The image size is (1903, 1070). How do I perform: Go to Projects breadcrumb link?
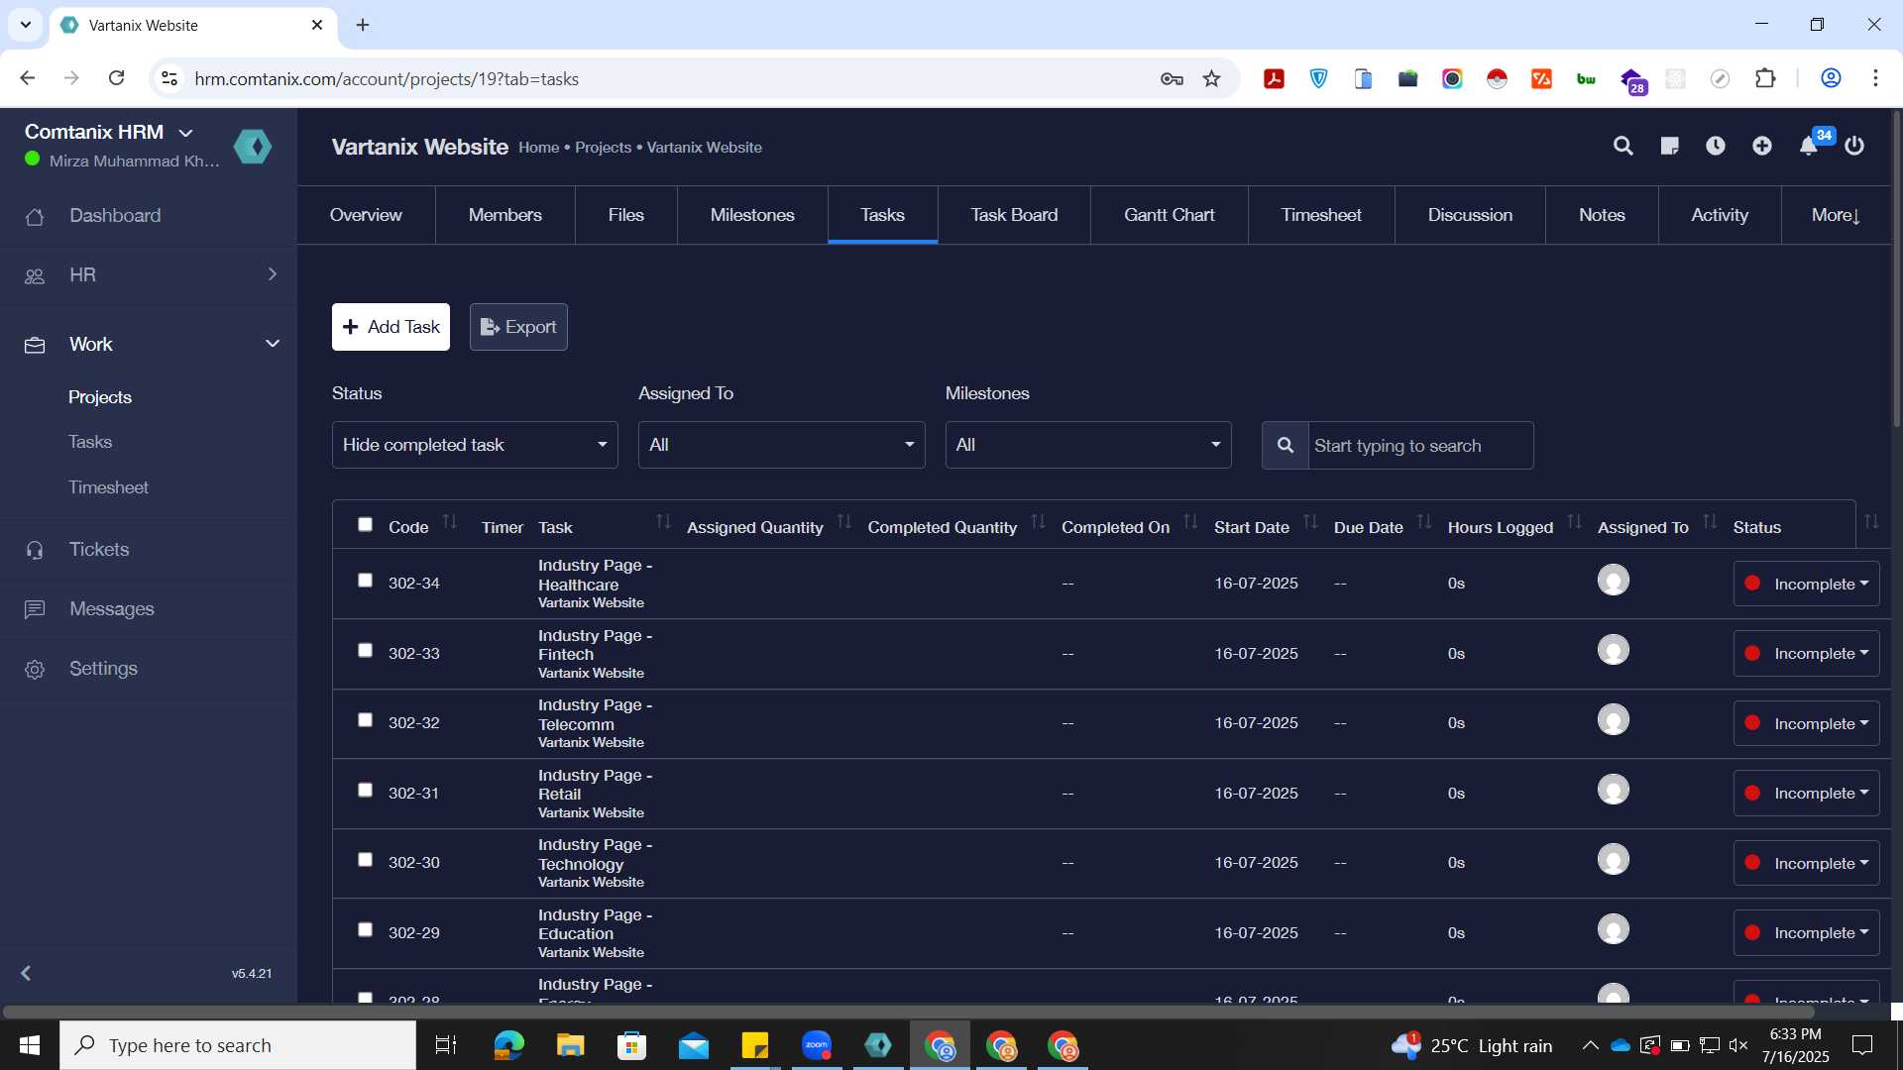pyautogui.click(x=603, y=148)
